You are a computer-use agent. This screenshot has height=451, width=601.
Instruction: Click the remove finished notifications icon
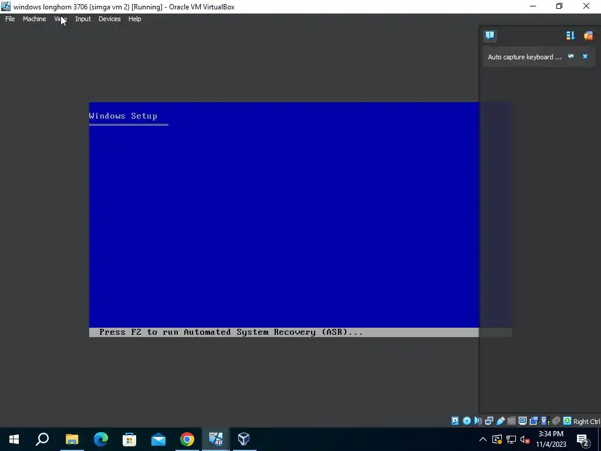point(588,36)
